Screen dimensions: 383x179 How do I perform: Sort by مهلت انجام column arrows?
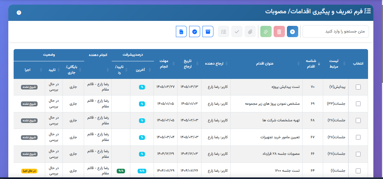tap(174, 64)
